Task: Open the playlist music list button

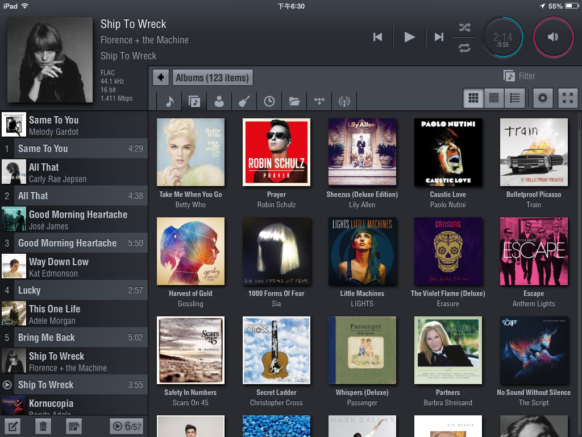Action: (73, 426)
